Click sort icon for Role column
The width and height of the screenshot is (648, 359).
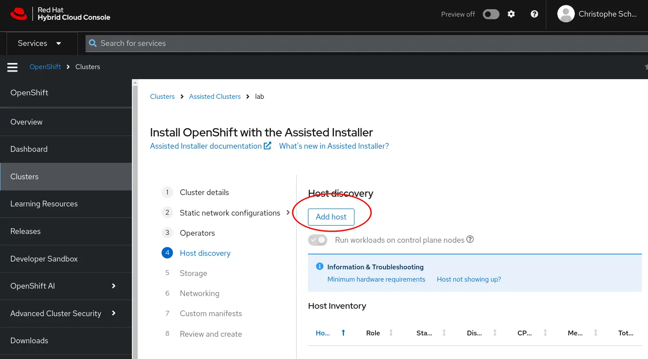tap(391, 333)
